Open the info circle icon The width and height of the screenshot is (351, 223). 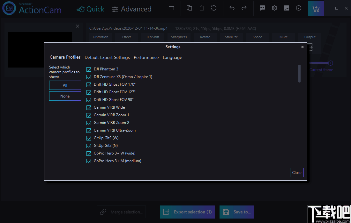[x=298, y=8]
